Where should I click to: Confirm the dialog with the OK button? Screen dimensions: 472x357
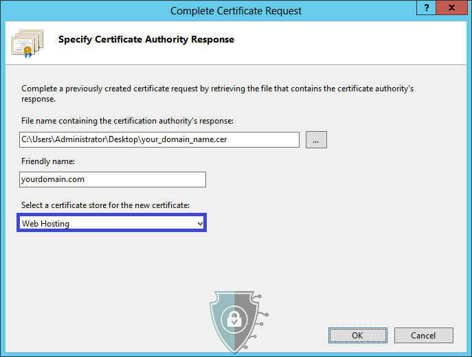pyautogui.click(x=357, y=335)
